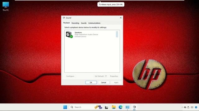The height and width of the screenshot is (111, 199).
Task: Click OK in the Sound dialog
Action: pos(91,82)
